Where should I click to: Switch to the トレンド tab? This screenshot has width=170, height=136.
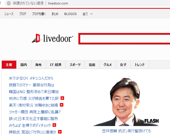point(140,65)
